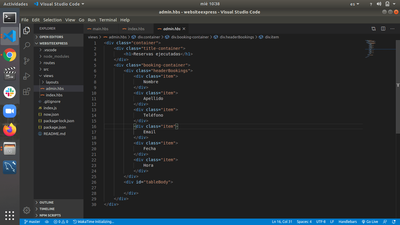Click the Open Changes compare icon
Screen dimensions: 400x225
point(374,29)
